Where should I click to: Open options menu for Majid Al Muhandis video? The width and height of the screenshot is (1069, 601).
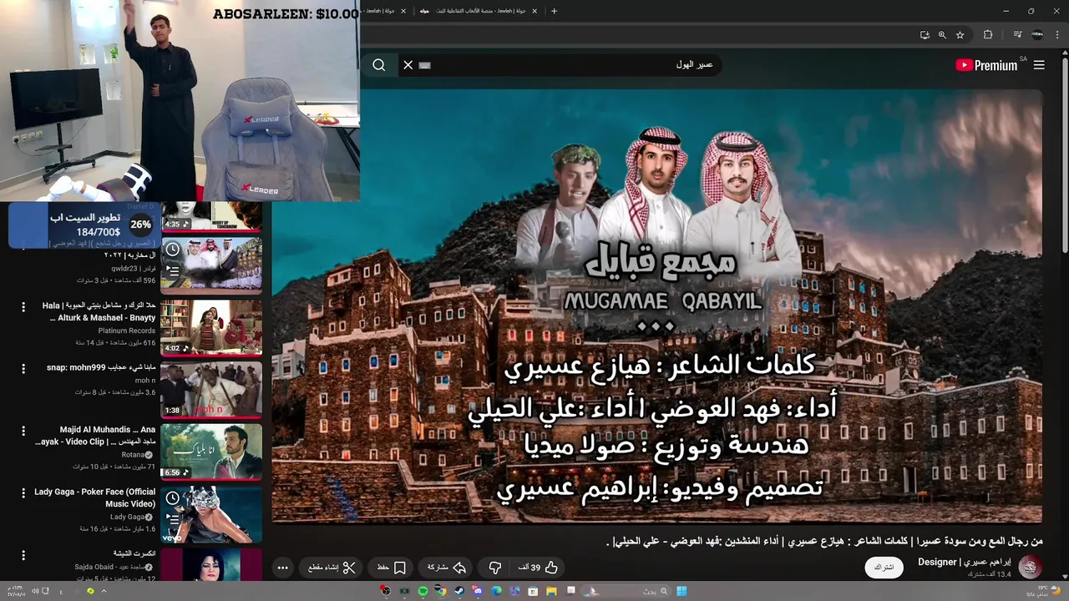pyautogui.click(x=23, y=431)
